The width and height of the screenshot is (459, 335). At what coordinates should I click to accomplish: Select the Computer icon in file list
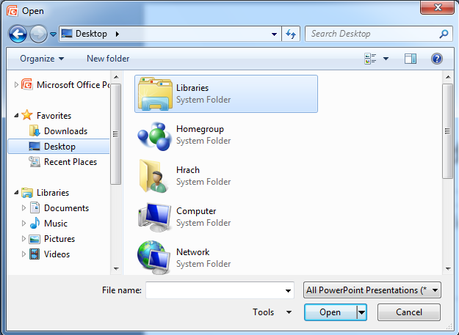tap(153, 216)
